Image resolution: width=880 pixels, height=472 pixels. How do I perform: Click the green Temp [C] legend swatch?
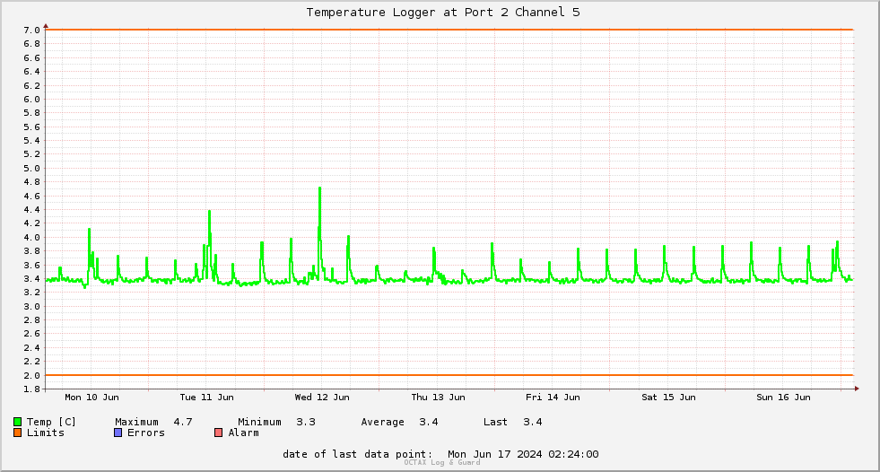coord(17,422)
